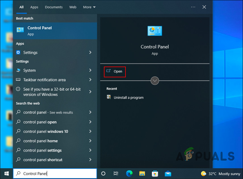Click Open for Control Panel
Screen dimensions: 243x179
coord(115,72)
